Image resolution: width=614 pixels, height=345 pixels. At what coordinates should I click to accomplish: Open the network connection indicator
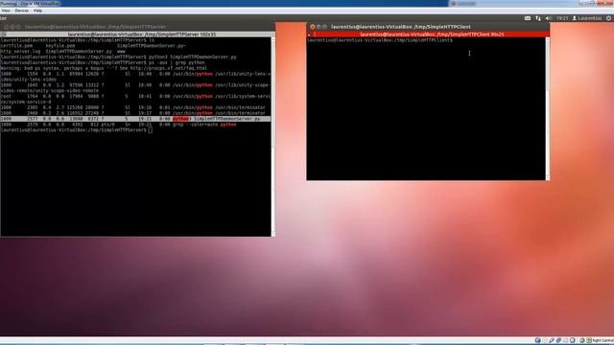coord(538,18)
